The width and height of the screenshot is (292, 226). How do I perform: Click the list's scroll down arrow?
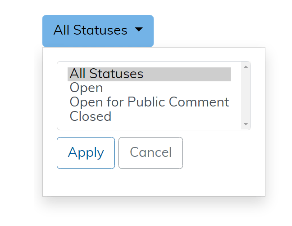pyautogui.click(x=246, y=124)
